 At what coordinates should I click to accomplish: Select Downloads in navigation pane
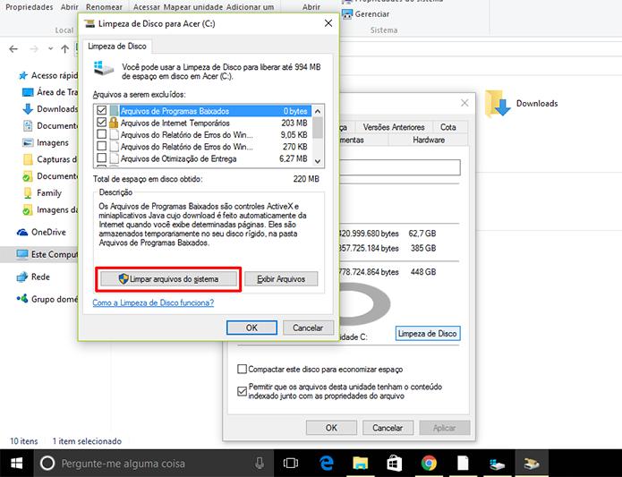(x=50, y=109)
